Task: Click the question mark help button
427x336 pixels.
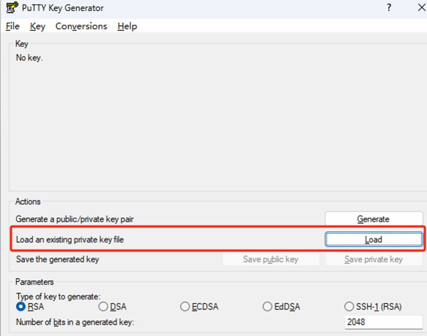Action: coord(389,8)
